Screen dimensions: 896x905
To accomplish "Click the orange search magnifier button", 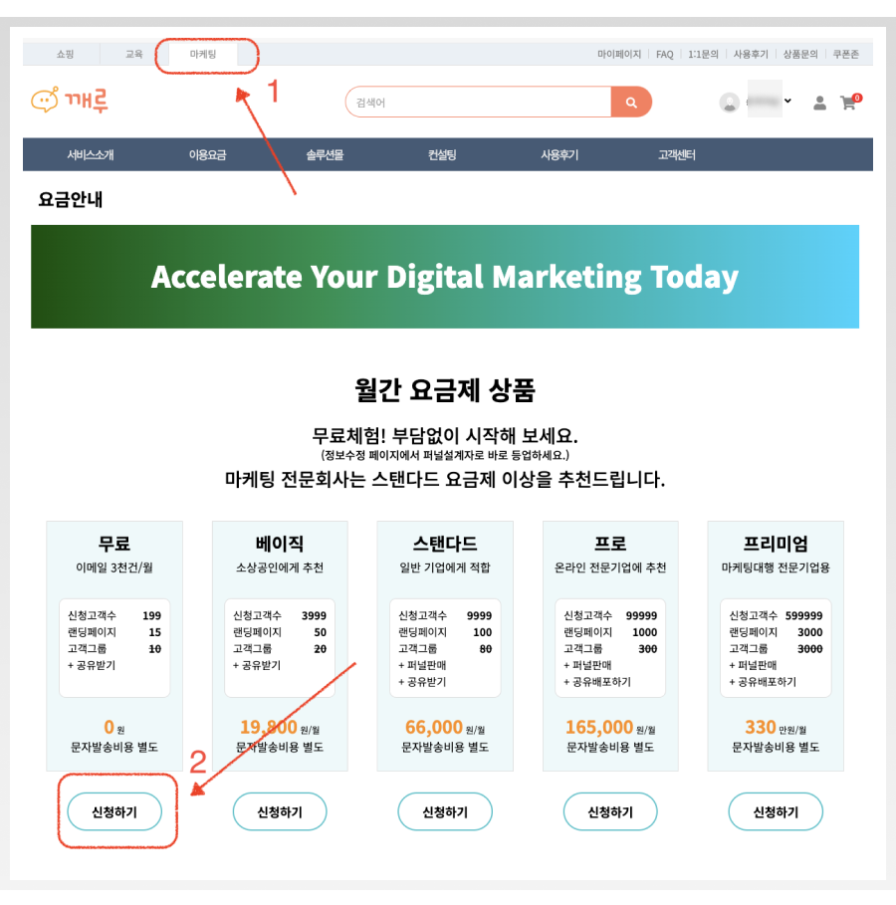I will (x=631, y=103).
